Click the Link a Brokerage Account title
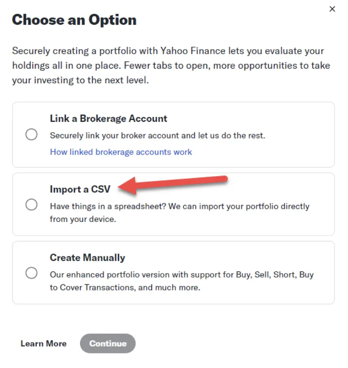 point(109,119)
